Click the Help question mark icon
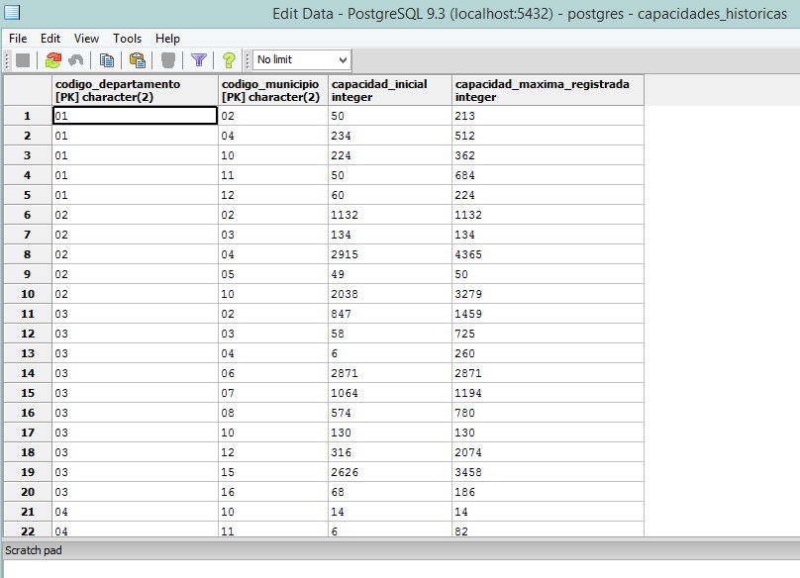The height and width of the screenshot is (578, 800). point(229,60)
